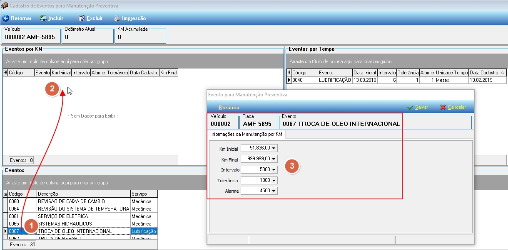The width and height of the screenshot is (508, 250).
Task: Click the Retornar back arrow icon
Action: (6, 18)
